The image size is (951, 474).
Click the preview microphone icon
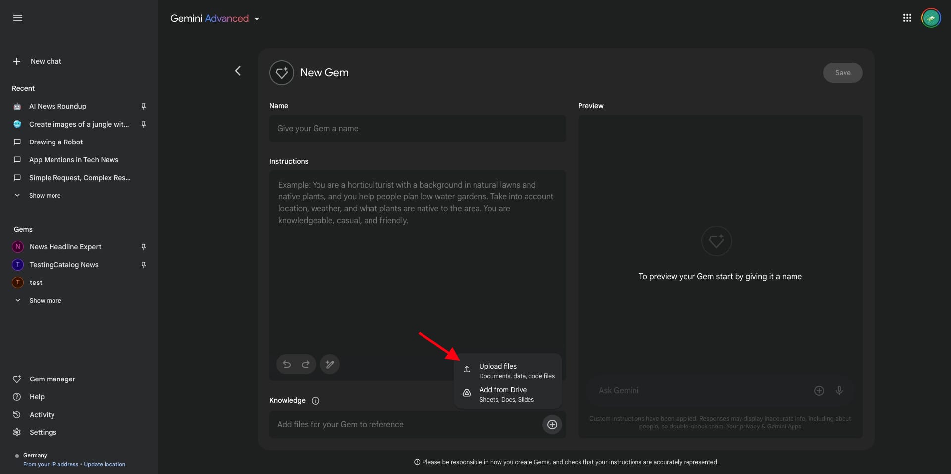click(x=839, y=391)
